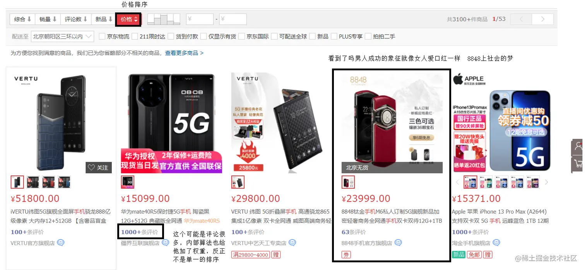Click the 关注 heart icon on VERTU phone
This screenshot has width=585, height=270.
coord(91,168)
